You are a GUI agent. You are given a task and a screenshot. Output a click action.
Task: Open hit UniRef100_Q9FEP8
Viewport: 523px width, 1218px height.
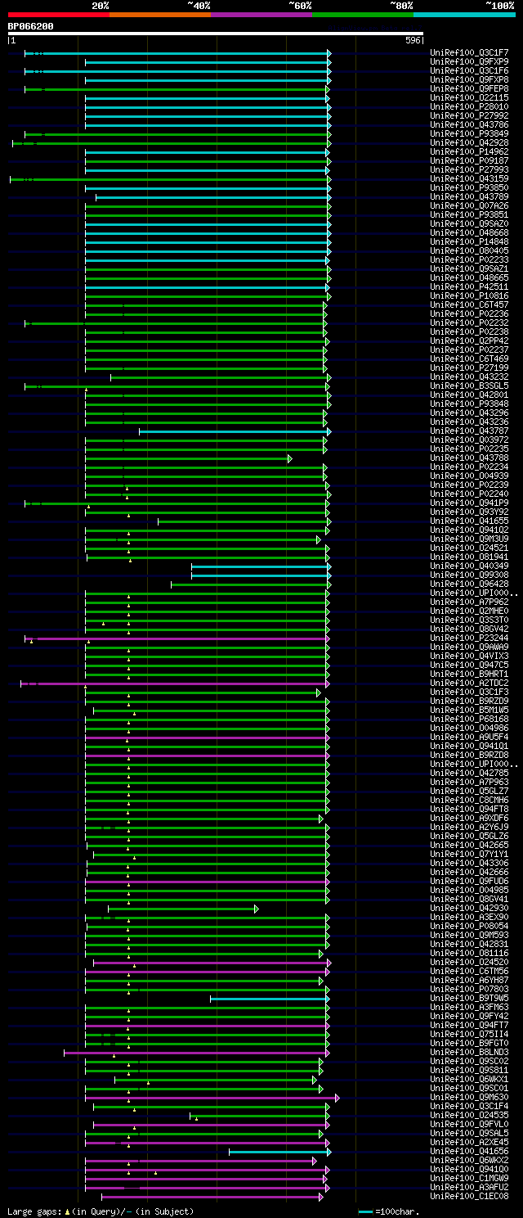coord(469,89)
